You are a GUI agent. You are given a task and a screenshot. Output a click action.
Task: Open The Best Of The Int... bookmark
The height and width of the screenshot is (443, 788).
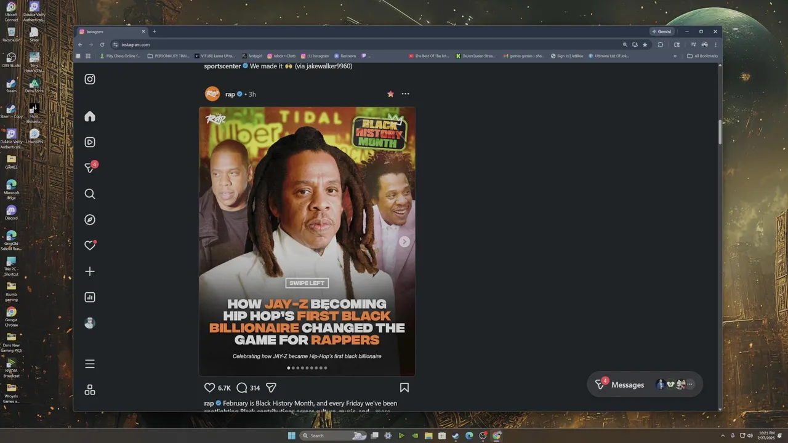[x=429, y=56]
